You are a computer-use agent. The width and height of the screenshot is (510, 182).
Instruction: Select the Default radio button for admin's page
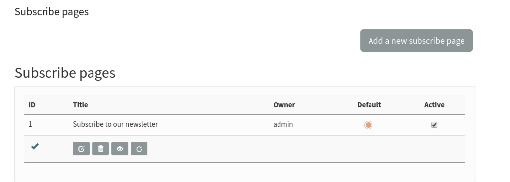(x=368, y=125)
